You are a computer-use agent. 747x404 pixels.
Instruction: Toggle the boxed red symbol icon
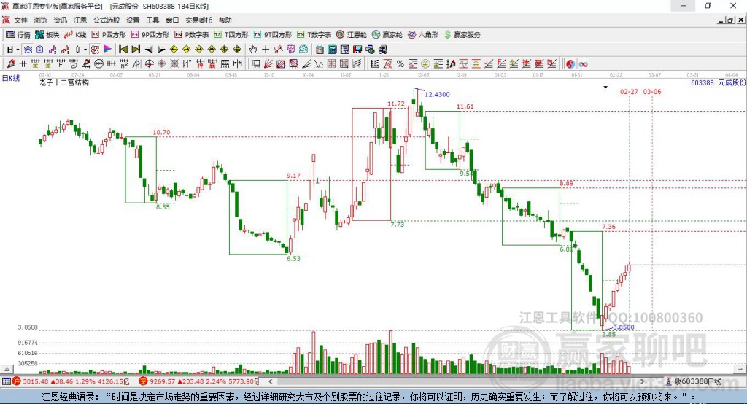pyautogui.click(x=96, y=50)
